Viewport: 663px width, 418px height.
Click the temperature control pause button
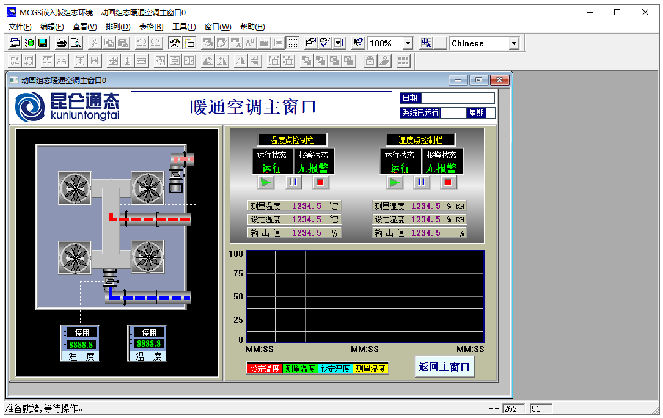[x=293, y=182]
